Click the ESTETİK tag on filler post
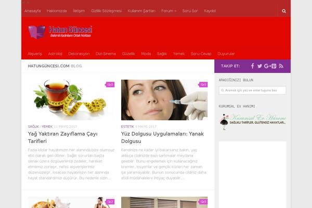Screen dimensions: 312x208 pos(127,126)
